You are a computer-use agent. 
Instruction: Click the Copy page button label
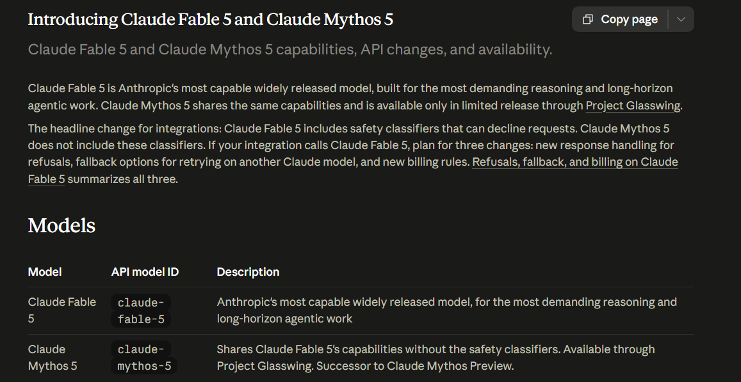(629, 19)
